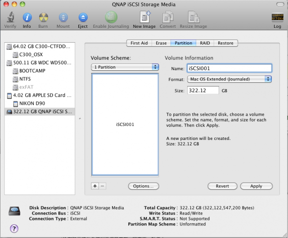Select NIKON D90 volume label
This screenshot has height=238, width=288.
point(32,103)
